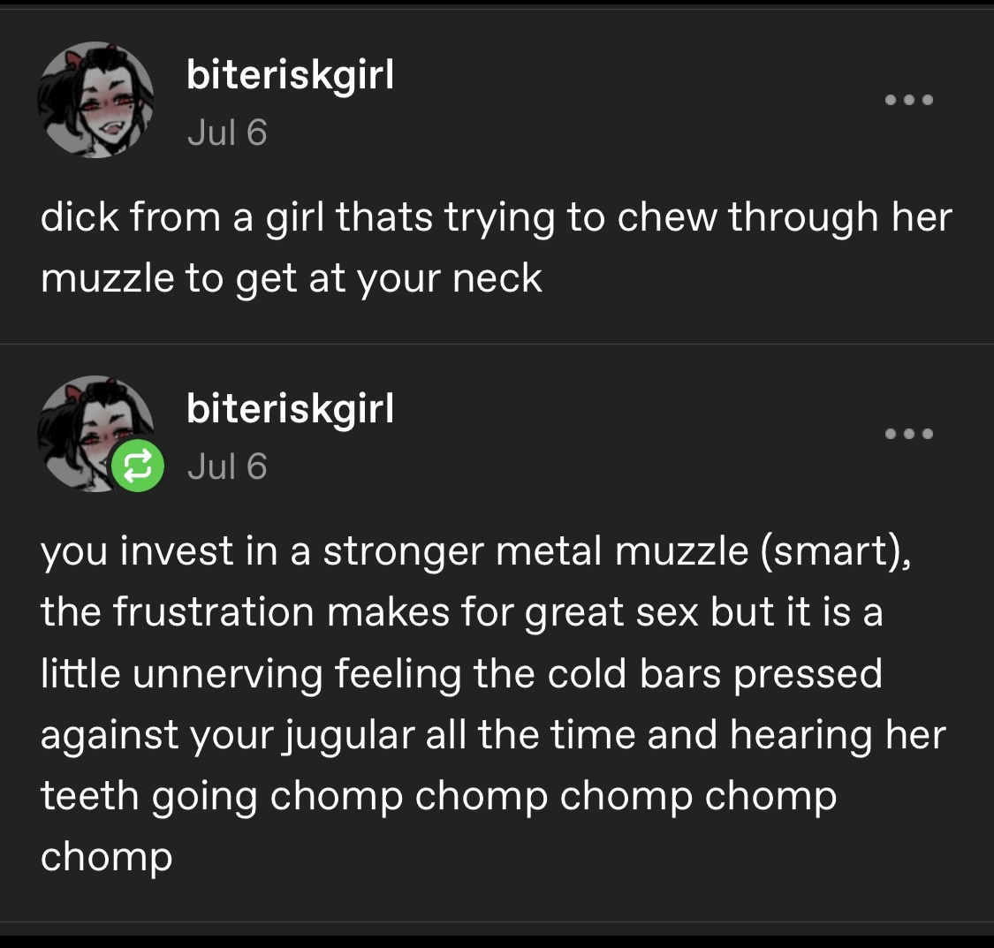Click the green reblog badge icon

coord(138,466)
